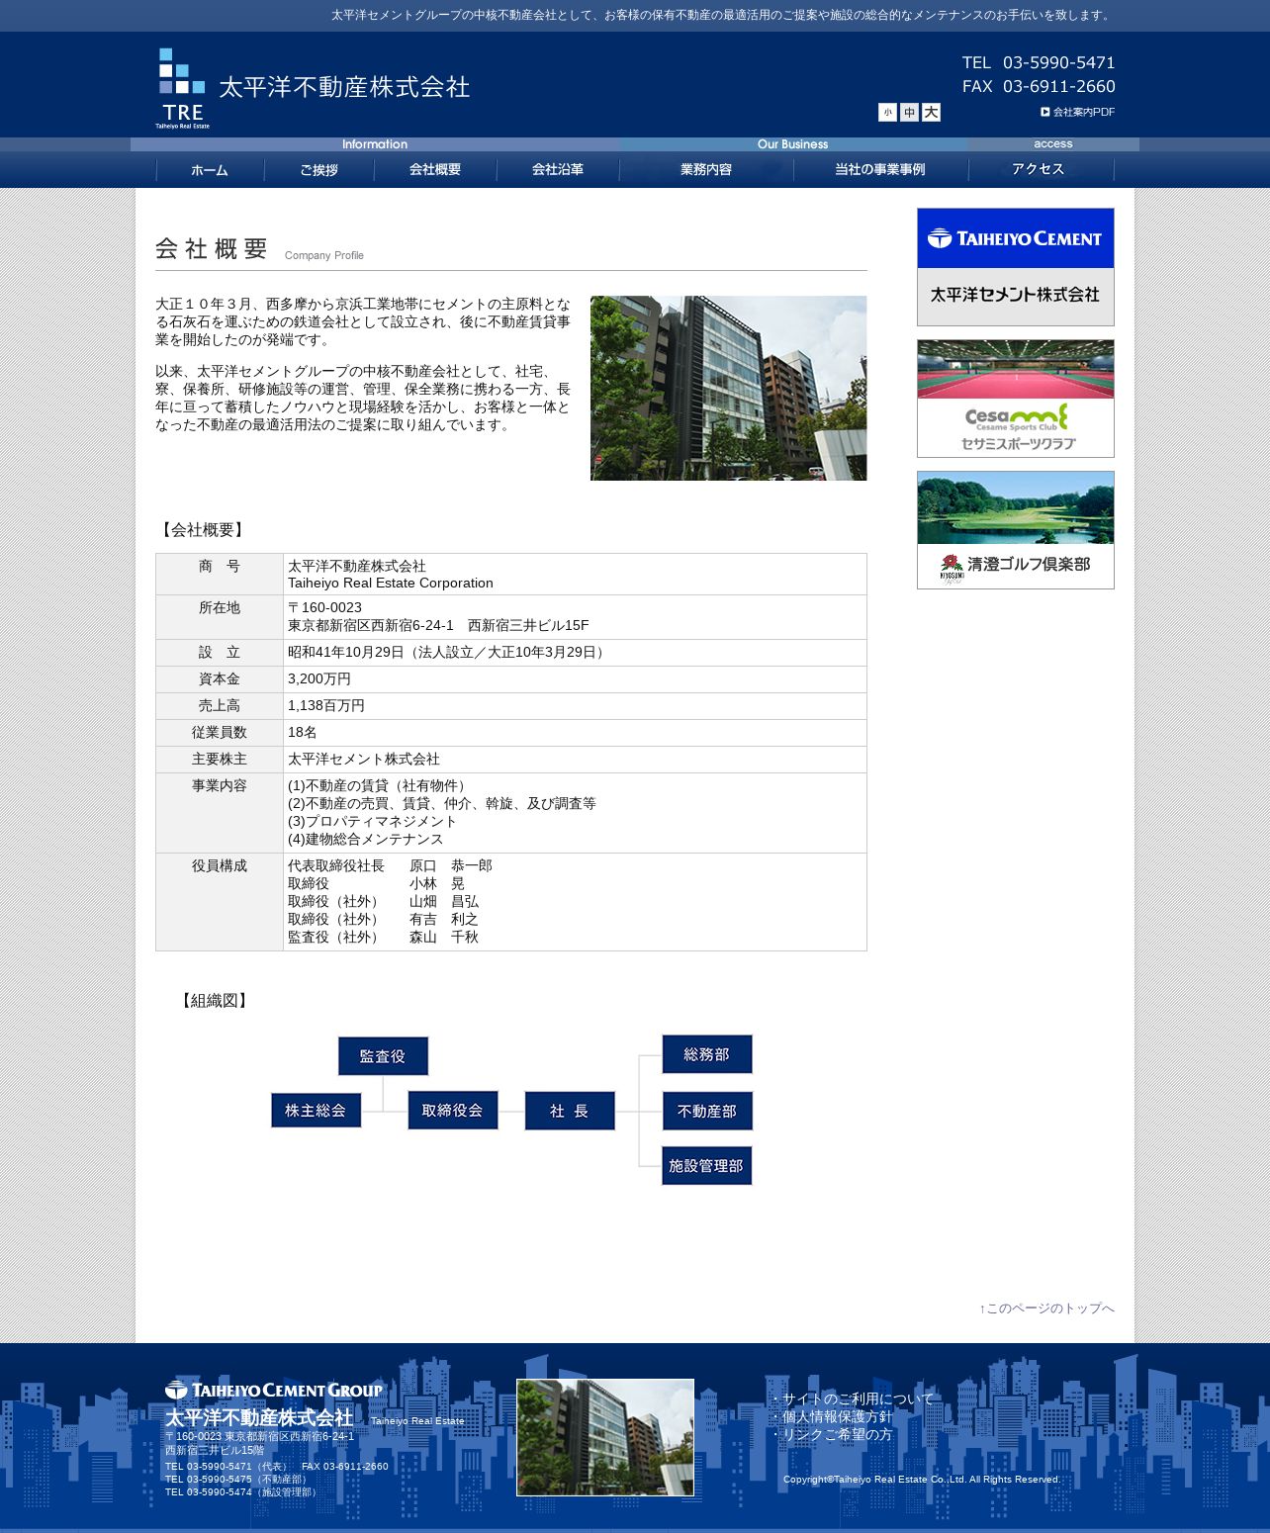Screen dimensions: 1270x1533
Task: Click 役員構成 row label
Action: (220, 865)
